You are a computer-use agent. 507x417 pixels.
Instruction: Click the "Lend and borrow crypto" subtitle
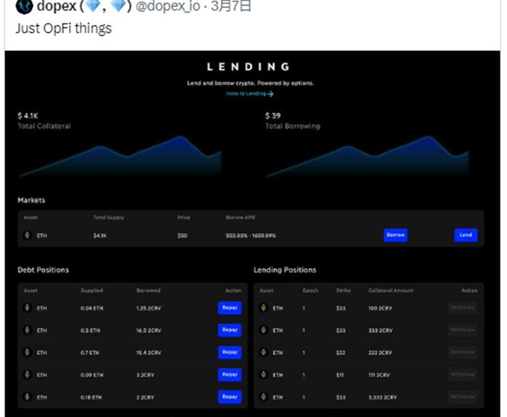(x=250, y=83)
